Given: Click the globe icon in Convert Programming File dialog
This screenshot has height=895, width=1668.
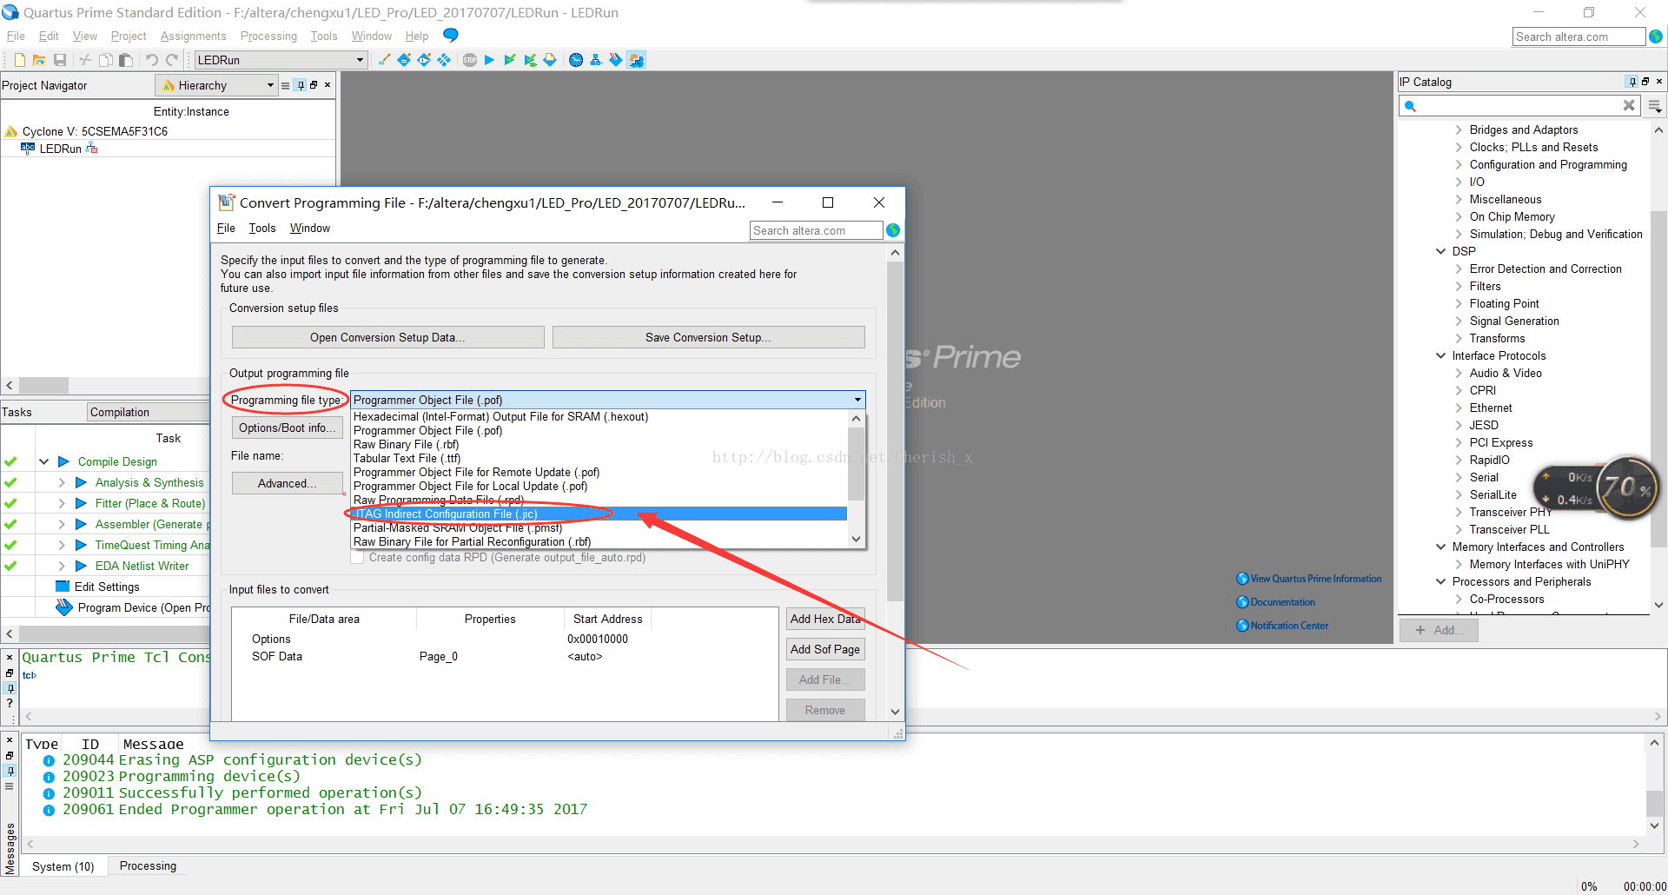Looking at the screenshot, I should coord(893,230).
